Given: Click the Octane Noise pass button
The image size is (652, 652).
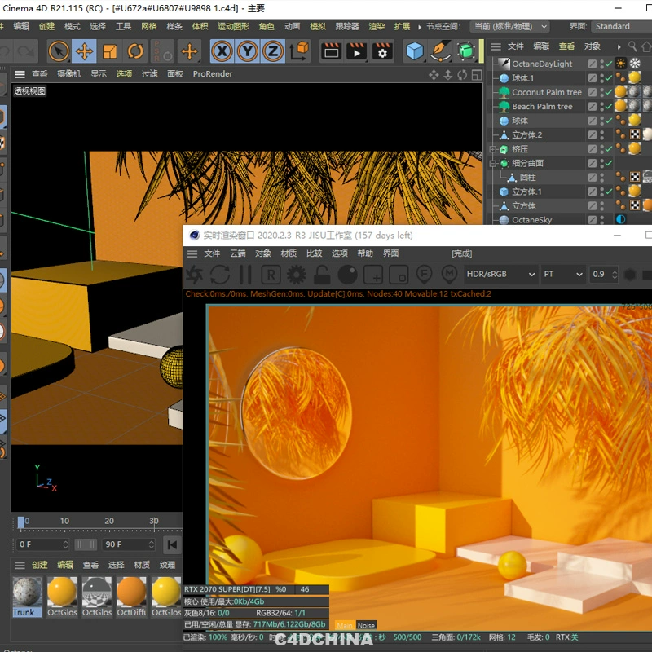Looking at the screenshot, I should 366,625.
